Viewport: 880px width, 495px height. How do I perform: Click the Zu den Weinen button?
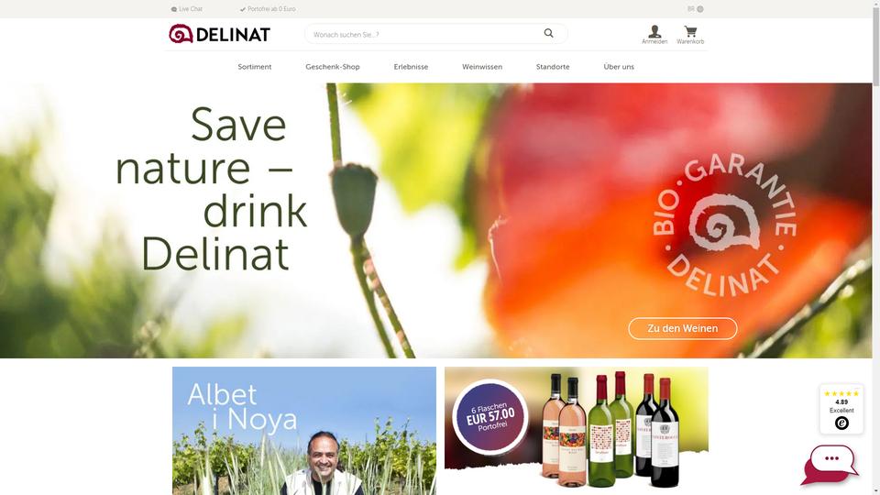682,328
